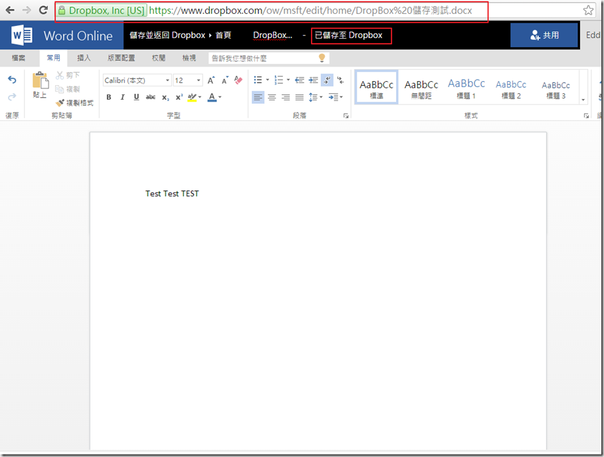Toggle the Superscript button
This screenshot has width=604, height=457.
179,97
